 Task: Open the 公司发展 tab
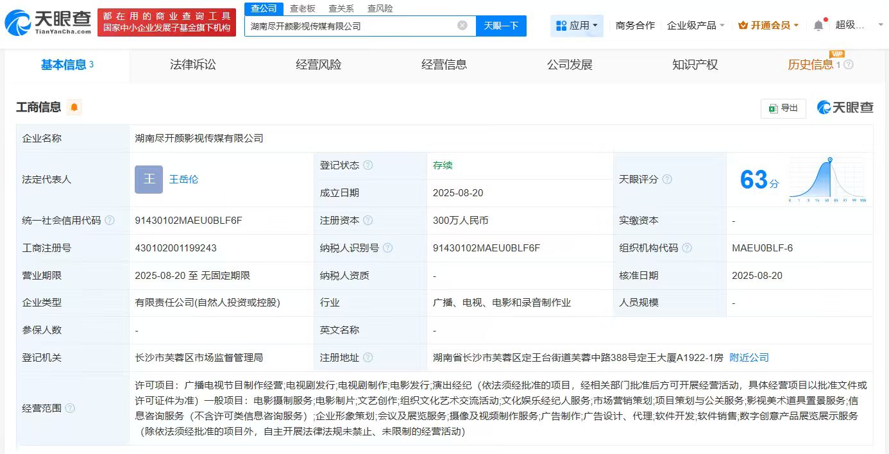[570, 65]
